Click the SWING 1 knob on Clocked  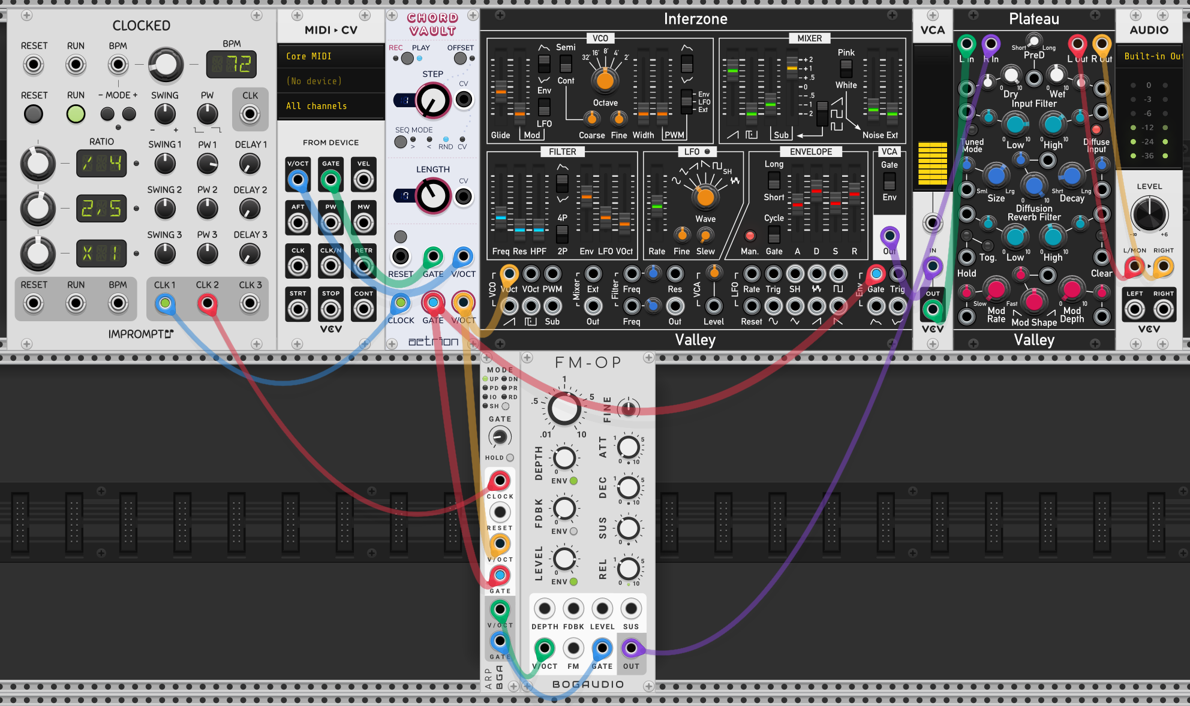click(x=165, y=163)
